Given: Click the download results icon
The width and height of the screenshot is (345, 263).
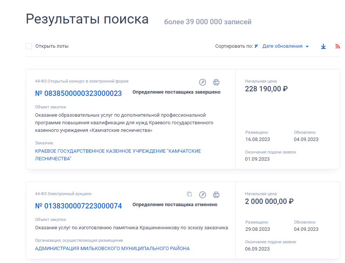Looking at the screenshot, I should click(x=323, y=46).
